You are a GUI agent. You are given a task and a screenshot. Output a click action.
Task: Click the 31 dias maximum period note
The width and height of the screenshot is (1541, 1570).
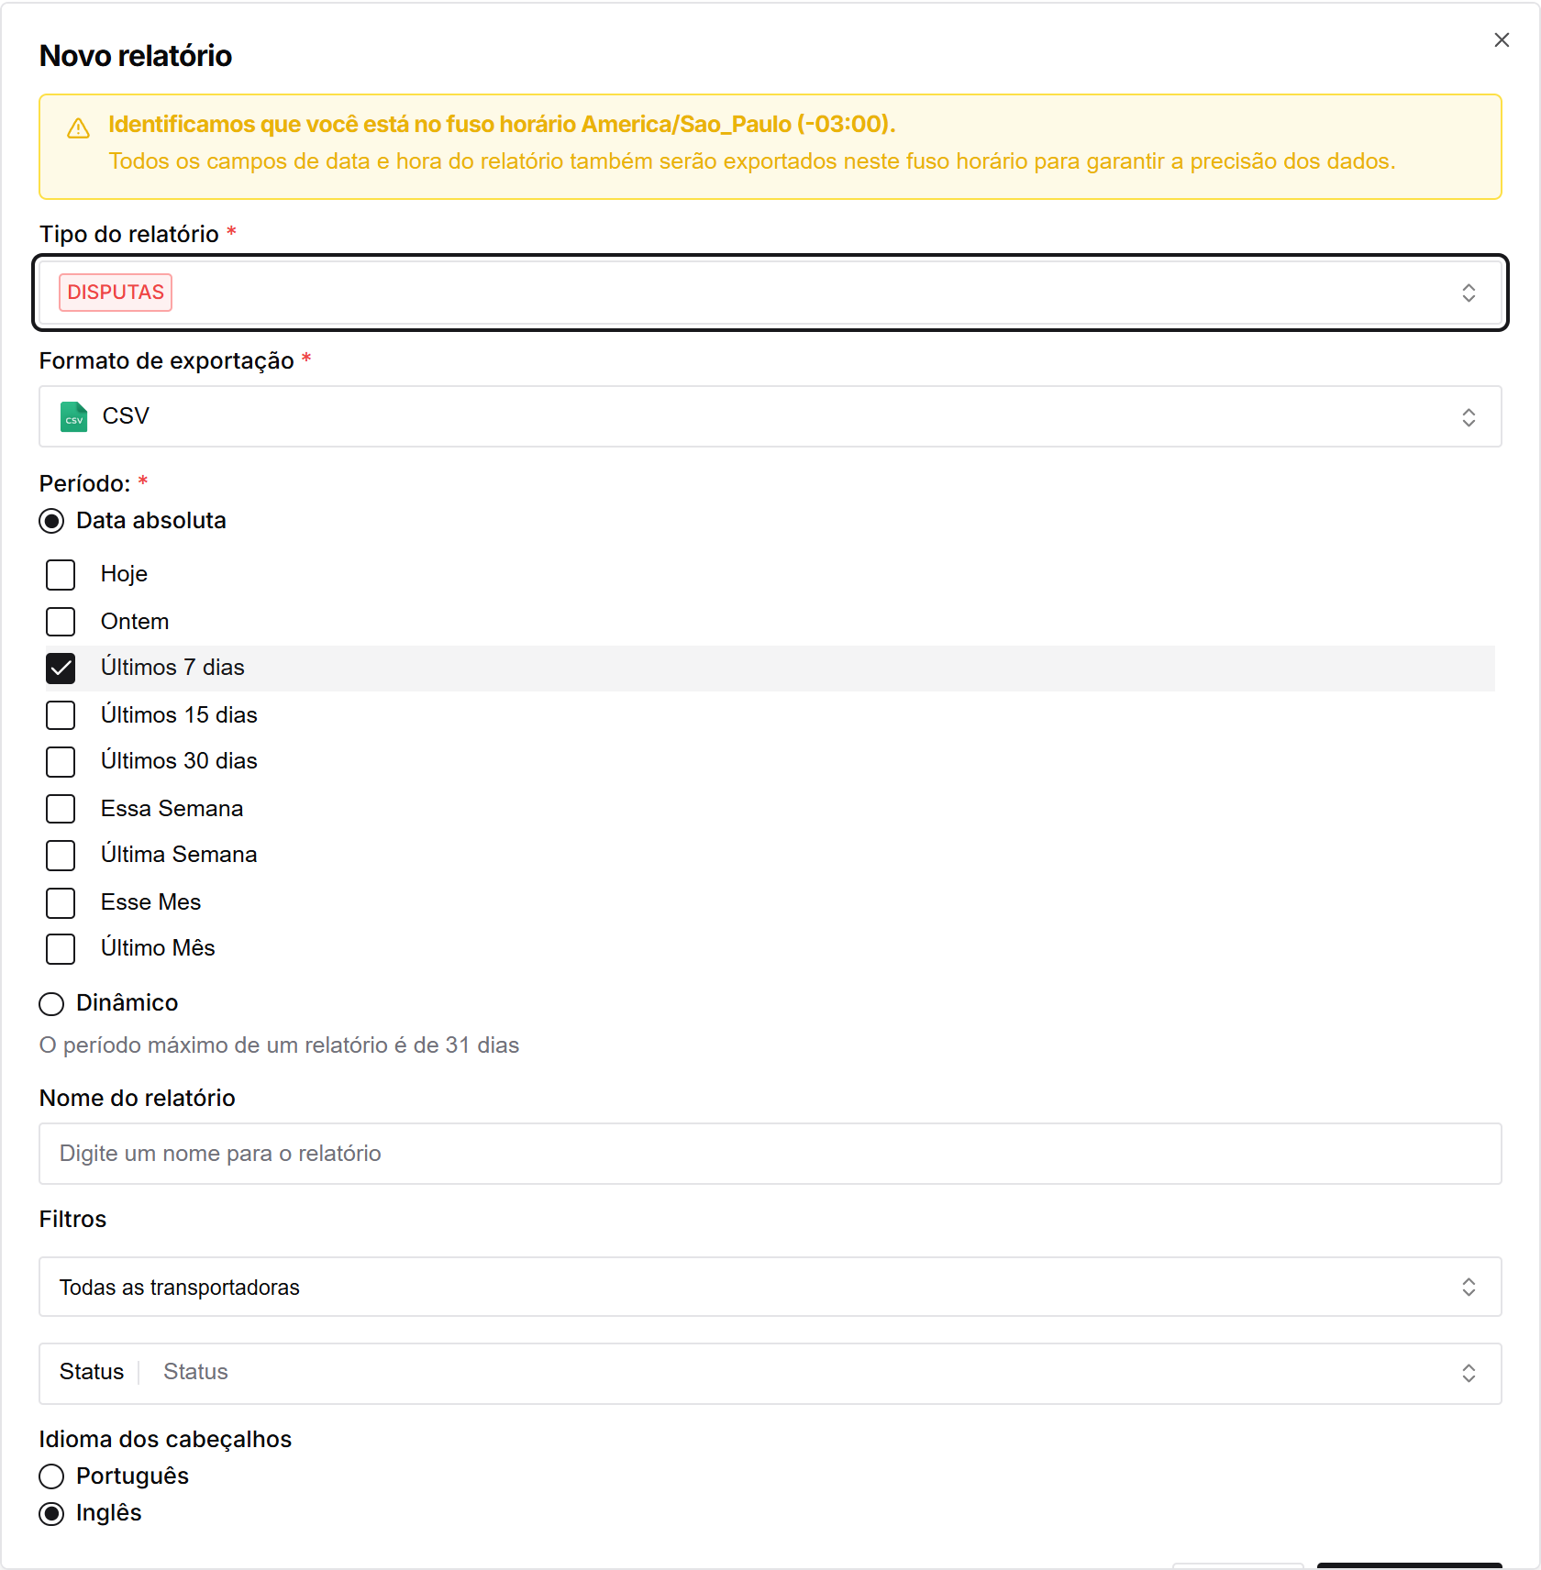(279, 1045)
